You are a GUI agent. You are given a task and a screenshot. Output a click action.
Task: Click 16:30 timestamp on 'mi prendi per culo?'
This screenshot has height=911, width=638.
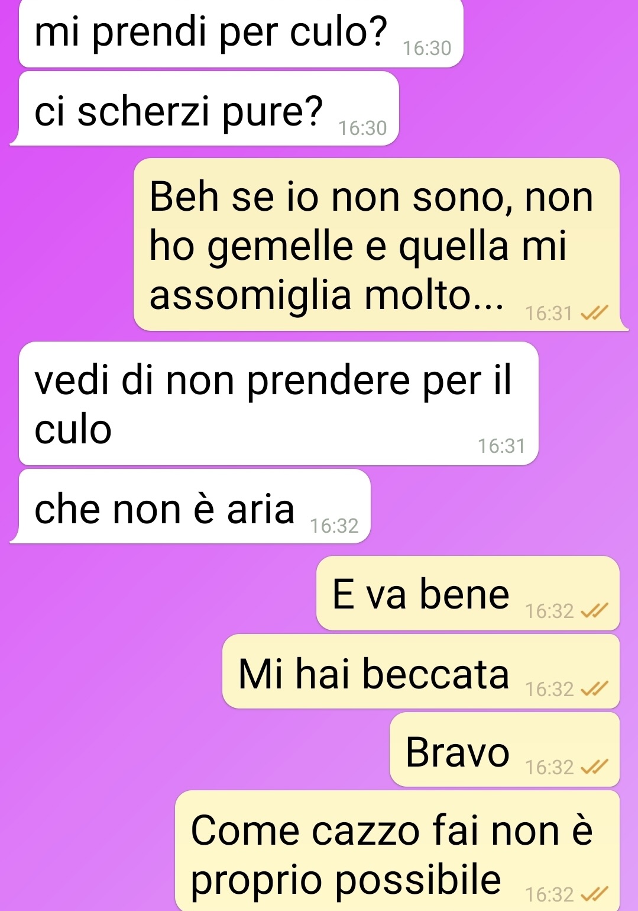click(427, 48)
